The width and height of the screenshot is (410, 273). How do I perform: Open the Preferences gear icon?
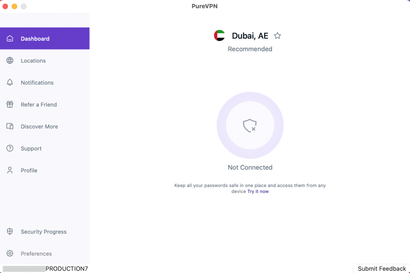point(10,253)
